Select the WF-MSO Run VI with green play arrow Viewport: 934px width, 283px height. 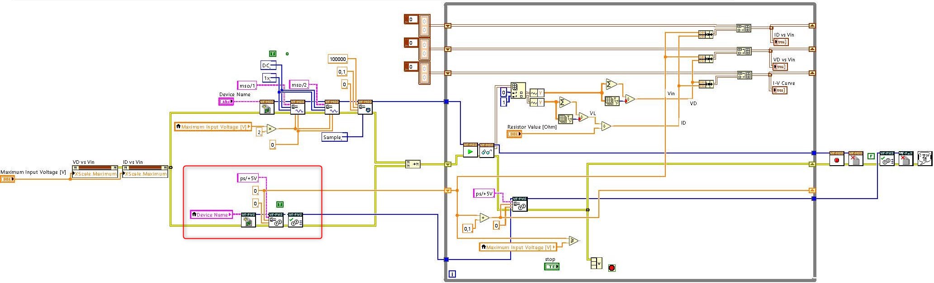point(470,150)
